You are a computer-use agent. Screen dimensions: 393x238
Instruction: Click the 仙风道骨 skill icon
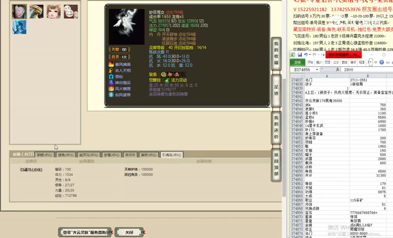tap(111, 95)
